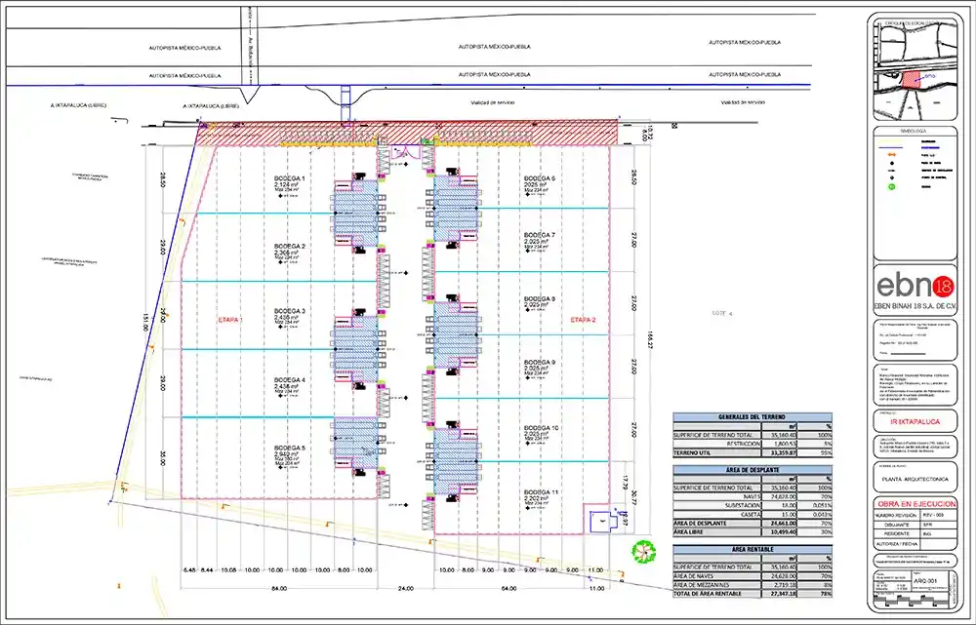Click the green circle symbol in the legend

pyautogui.click(x=891, y=186)
